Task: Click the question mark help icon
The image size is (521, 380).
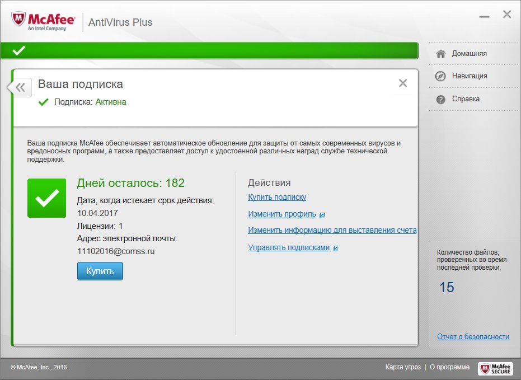Action: pyautogui.click(x=440, y=99)
